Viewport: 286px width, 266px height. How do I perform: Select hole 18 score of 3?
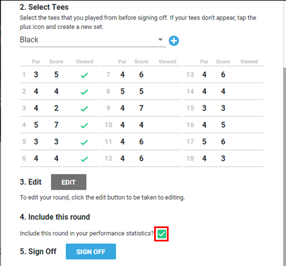223,158
